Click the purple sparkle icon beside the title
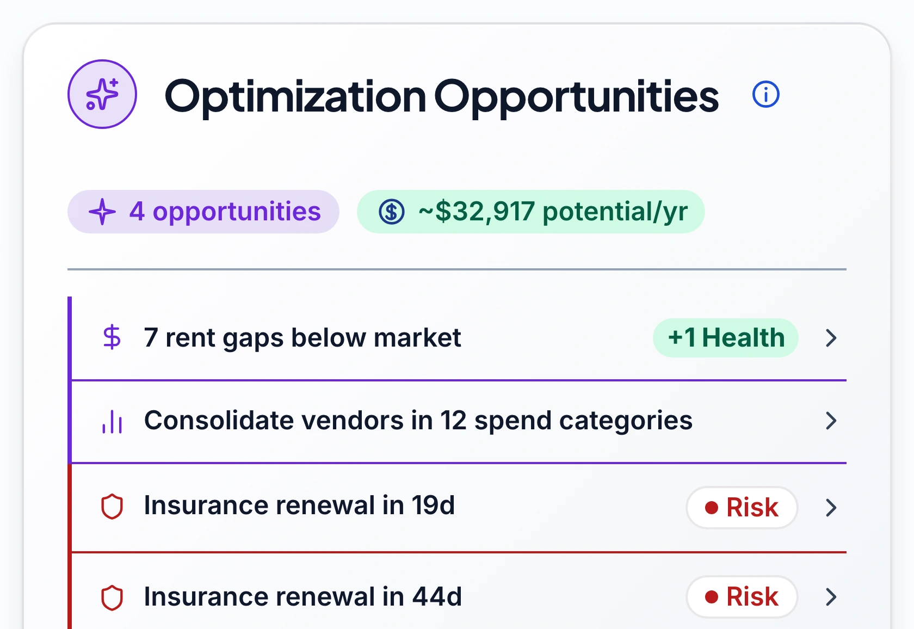Screen dimensions: 914x629 tap(102, 94)
